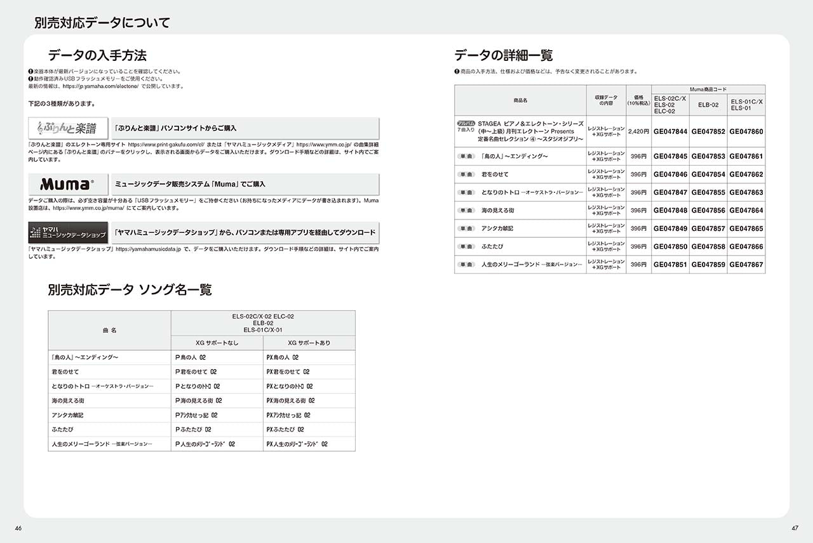Image resolution: width=813 pixels, height=543 pixels.
Task: Click product code GE047848
Action: point(670,211)
